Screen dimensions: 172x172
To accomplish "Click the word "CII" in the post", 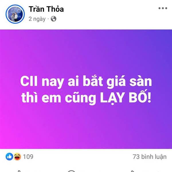I will pos(29,81).
